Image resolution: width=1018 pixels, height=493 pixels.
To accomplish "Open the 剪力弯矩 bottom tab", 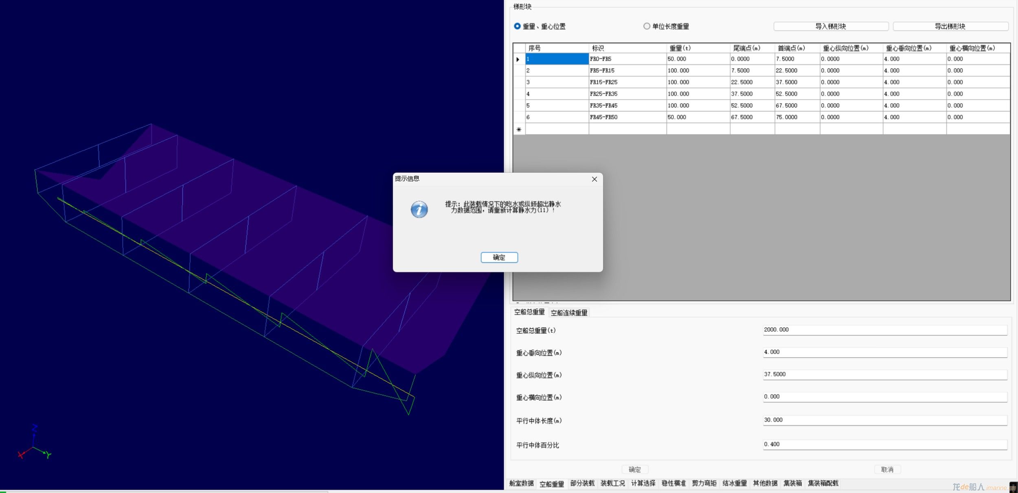I will point(704,483).
